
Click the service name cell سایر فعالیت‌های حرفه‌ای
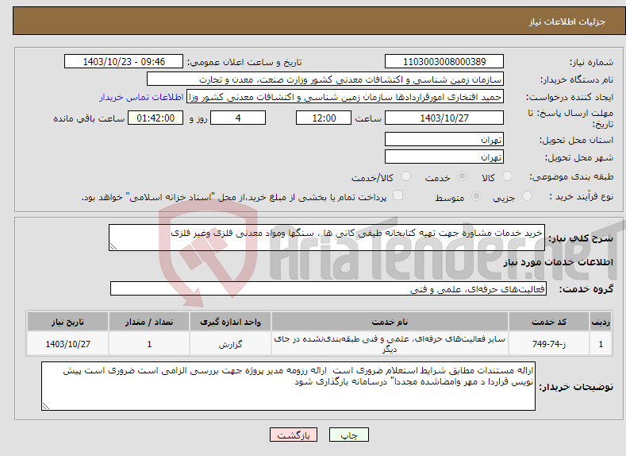coord(390,344)
